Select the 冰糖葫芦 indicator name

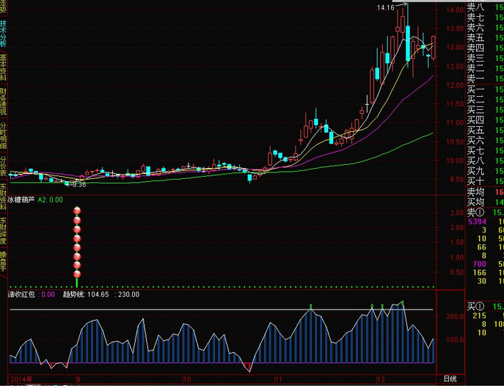tap(21, 200)
